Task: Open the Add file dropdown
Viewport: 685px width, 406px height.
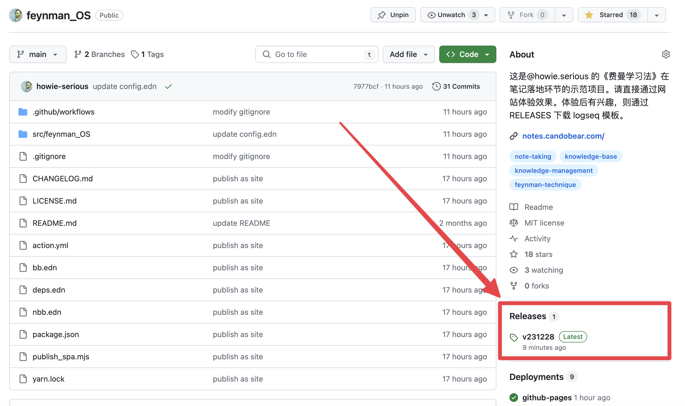Action: 408,54
